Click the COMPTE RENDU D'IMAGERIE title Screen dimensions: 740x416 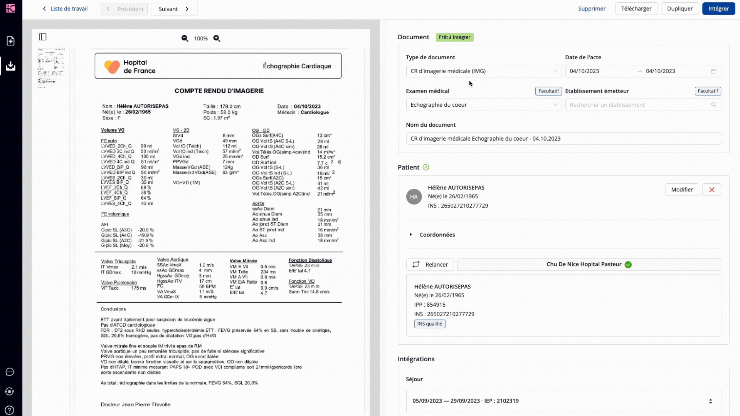click(219, 91)
